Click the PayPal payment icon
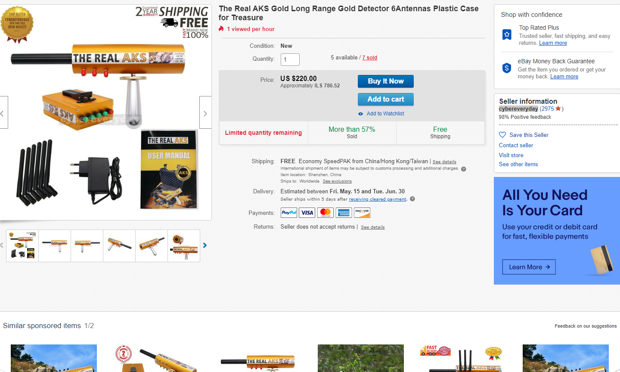The image size is (620, 372). tap(289, 213)
